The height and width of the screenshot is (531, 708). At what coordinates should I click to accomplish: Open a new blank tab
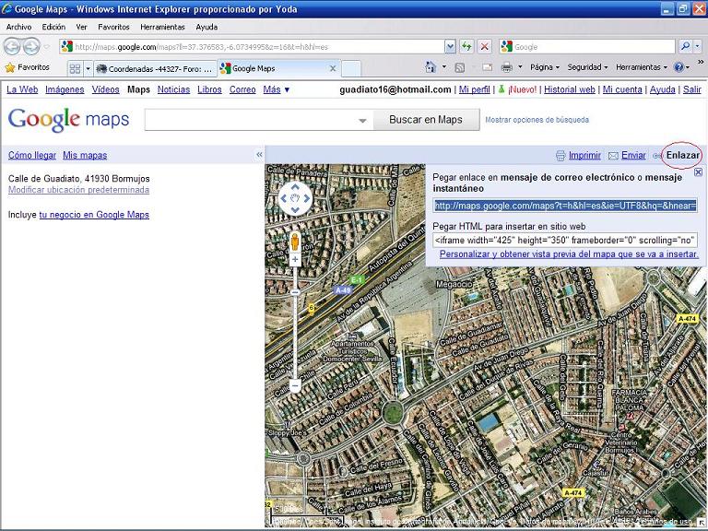(351, 68)
